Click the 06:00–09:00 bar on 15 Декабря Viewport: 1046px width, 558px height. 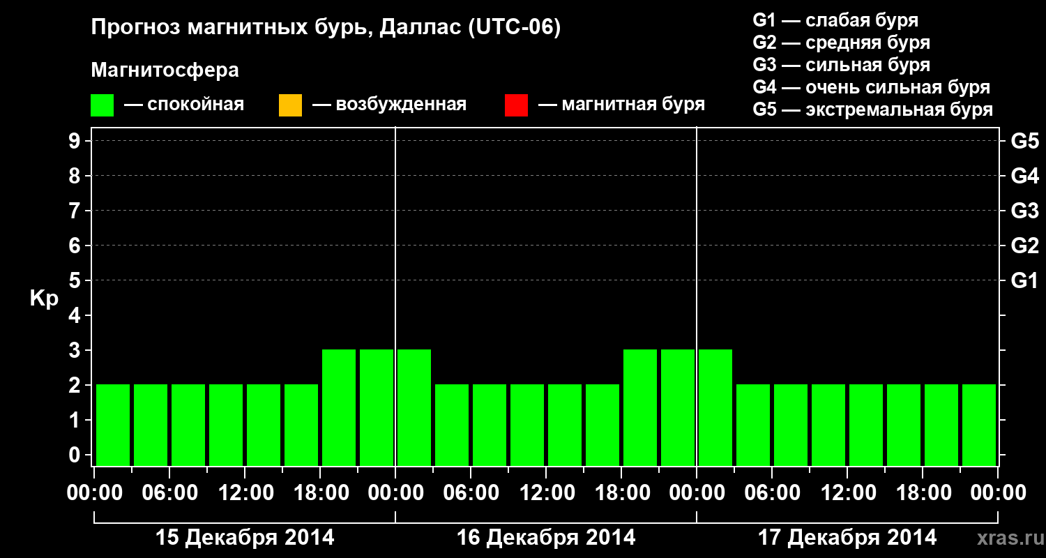point(188,425)
